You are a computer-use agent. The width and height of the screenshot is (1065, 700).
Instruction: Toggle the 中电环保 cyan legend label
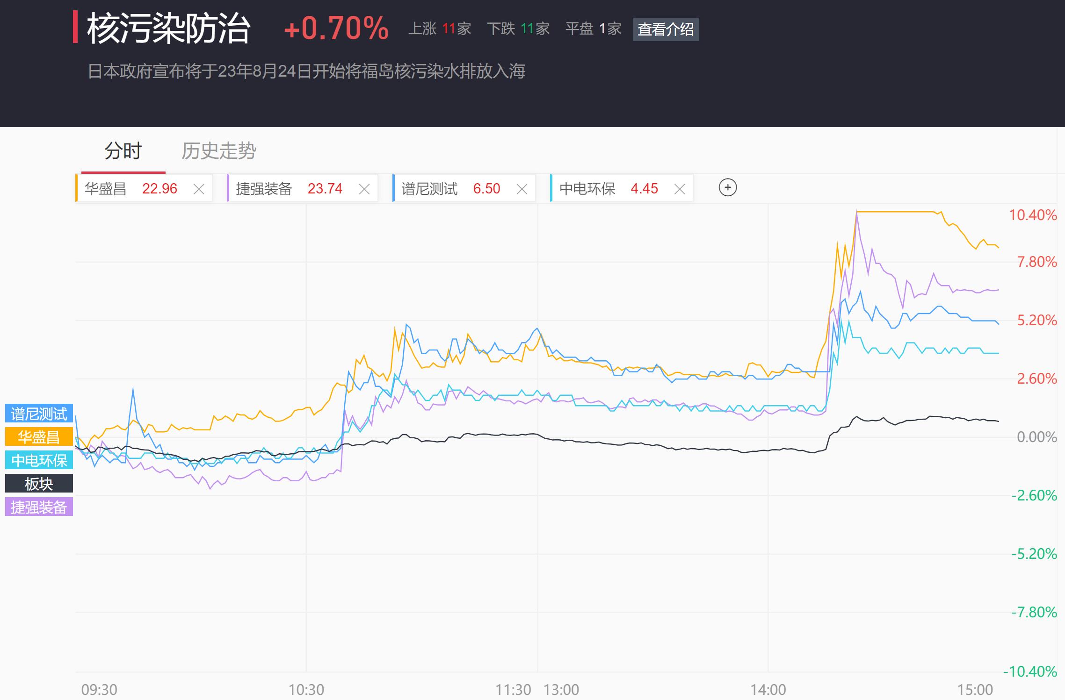coord(39,460)
